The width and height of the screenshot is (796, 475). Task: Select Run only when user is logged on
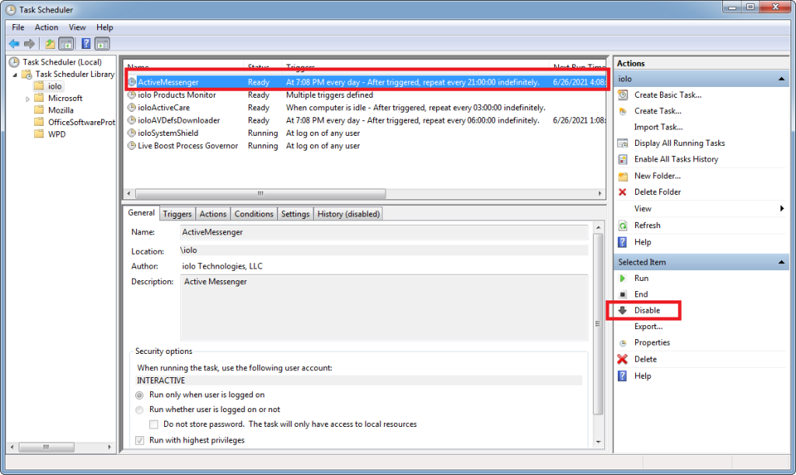coord(140,395)
